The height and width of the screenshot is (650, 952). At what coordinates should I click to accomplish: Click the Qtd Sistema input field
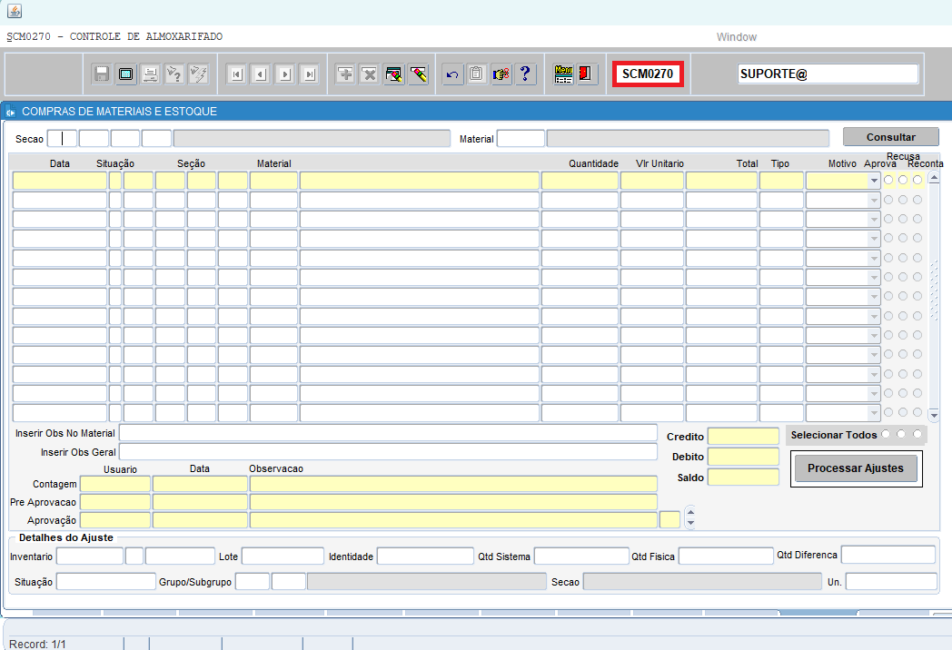tap(581, 556)
